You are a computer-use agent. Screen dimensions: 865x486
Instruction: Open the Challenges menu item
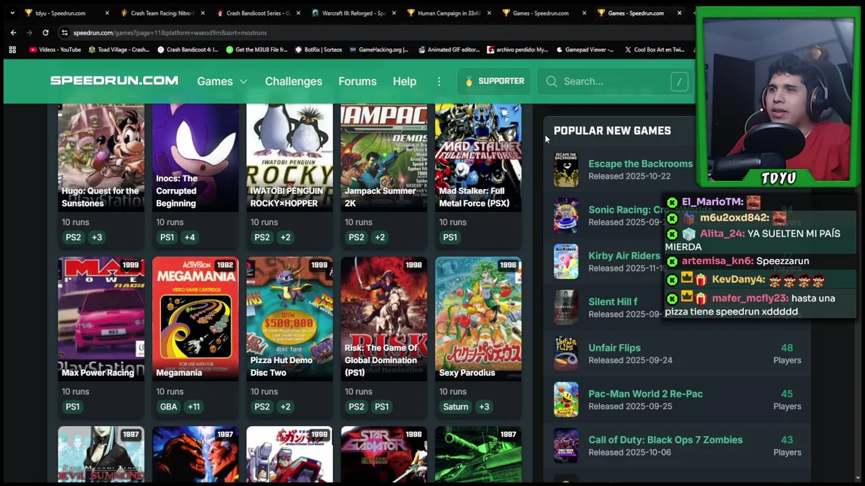(293, 81)
